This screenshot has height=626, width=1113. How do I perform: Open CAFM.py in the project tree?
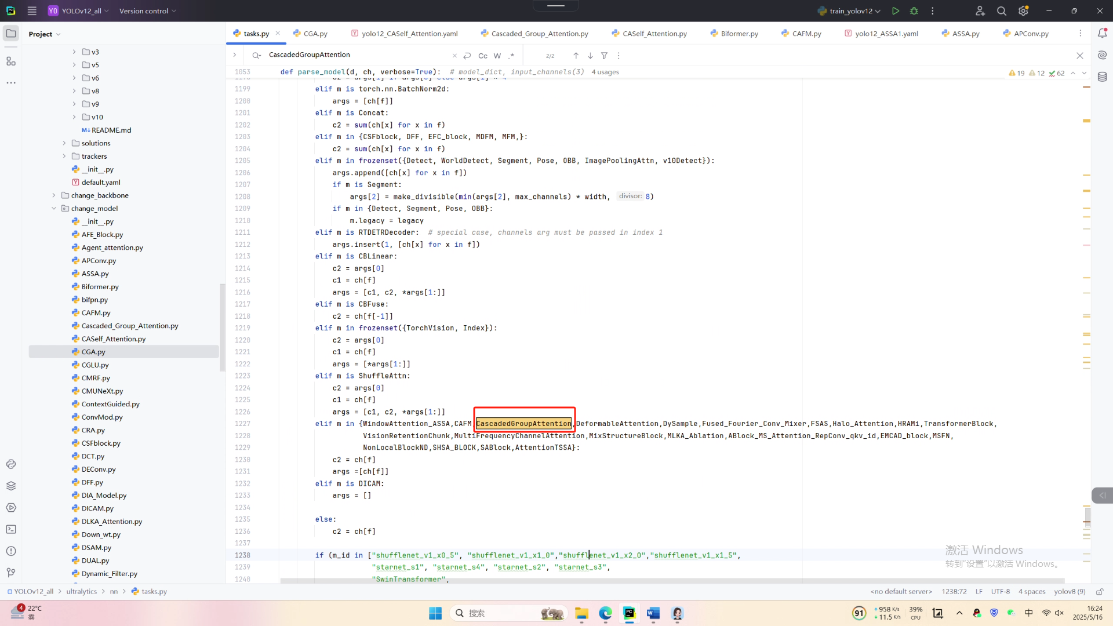(96, 313)
